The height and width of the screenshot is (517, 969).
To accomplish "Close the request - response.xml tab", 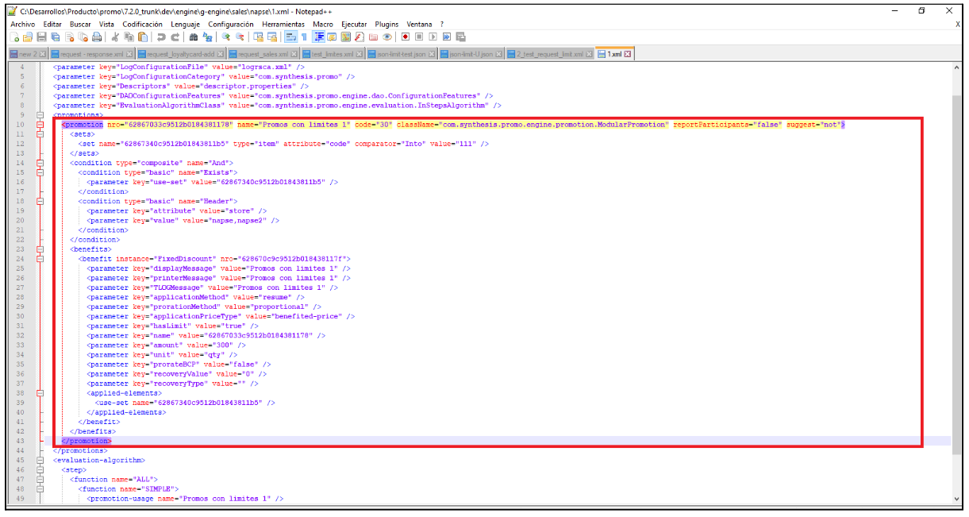I will coord(129,54).
